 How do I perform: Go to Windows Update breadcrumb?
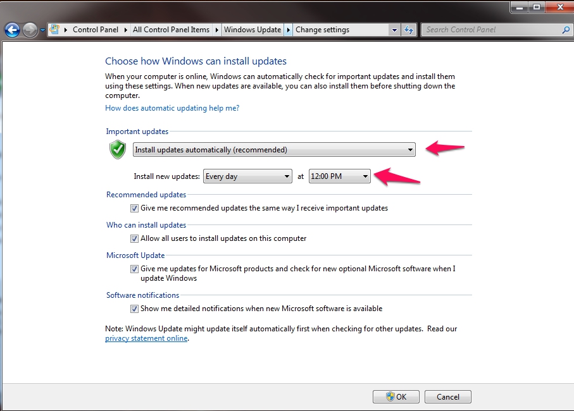point(251,30)
